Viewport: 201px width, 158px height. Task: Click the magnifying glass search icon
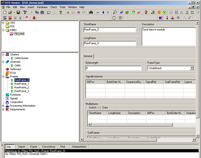[x=115, y=13]
